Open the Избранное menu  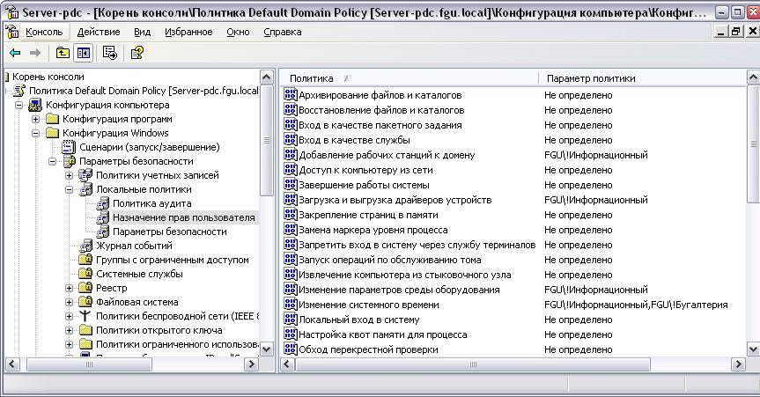(186, 32)
